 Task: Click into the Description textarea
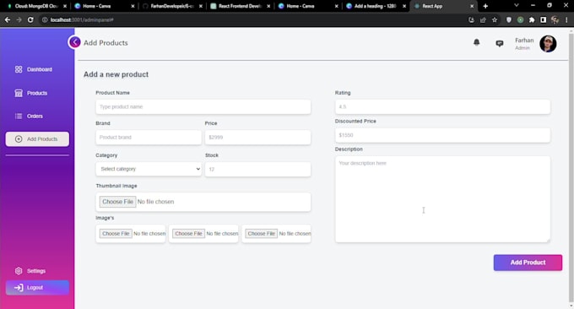pos(442,199)
